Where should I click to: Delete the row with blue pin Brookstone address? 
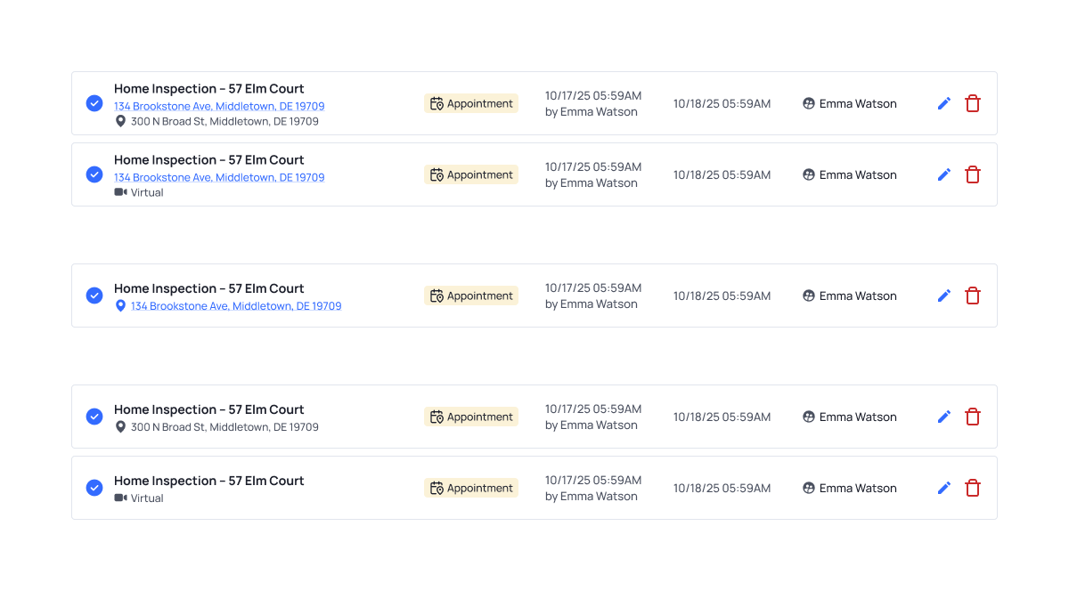[x=973, y=295]
